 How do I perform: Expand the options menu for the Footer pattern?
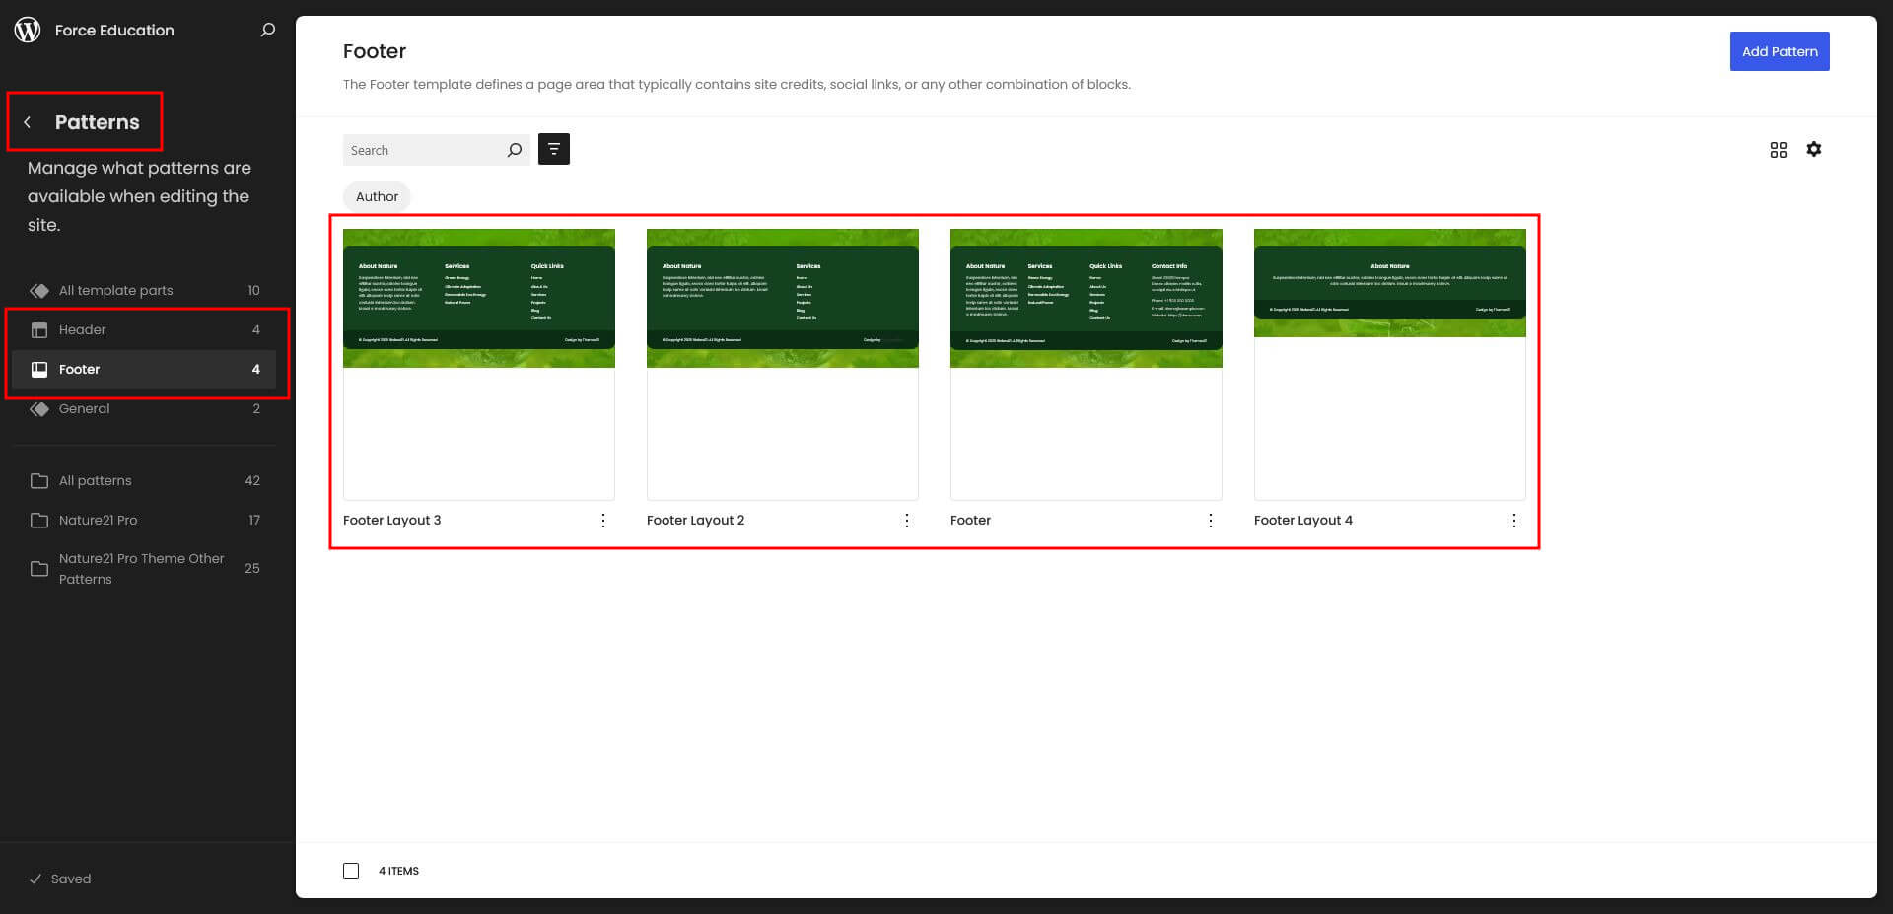pos(1211,521)
